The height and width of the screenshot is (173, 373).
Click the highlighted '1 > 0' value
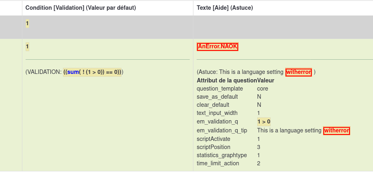[x=264, y=121]
